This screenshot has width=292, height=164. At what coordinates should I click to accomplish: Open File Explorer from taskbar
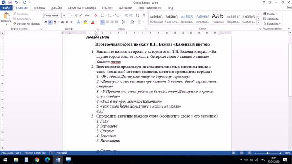(16, 160)
